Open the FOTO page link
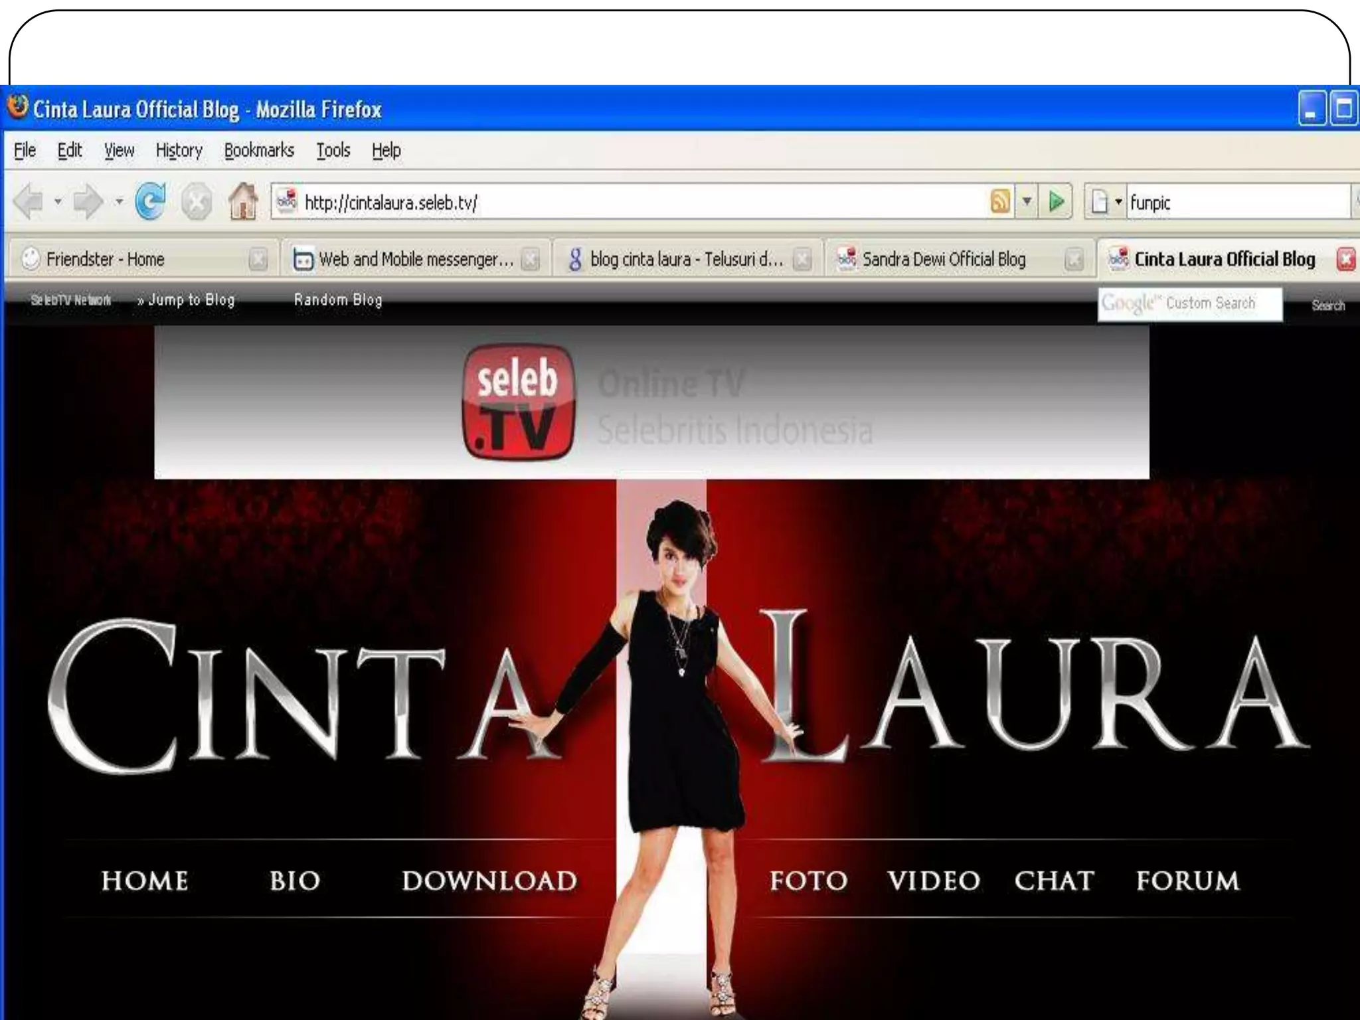The height and width of the screenshot is (1020, 1360). coord(808,881)
